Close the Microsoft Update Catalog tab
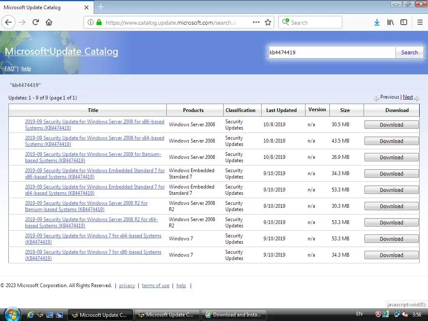The image size is (428, 321). point(86,8)
